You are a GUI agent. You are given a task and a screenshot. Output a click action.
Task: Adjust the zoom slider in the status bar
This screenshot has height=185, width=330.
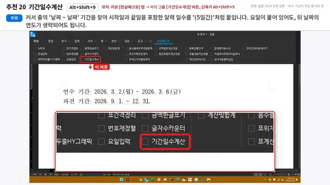pyautogui.click(x=279, y=174)
